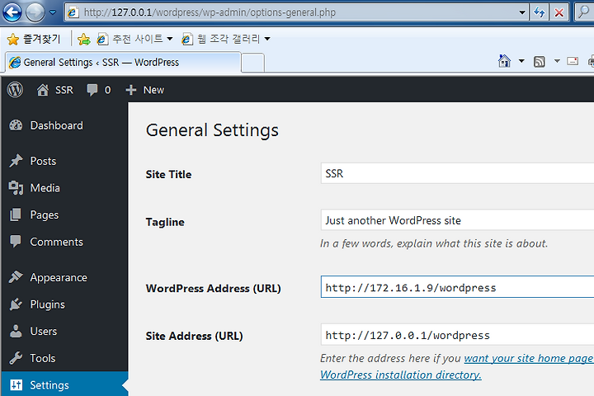This screenshot has width=594, height=396.
Task: Click the General Settings page heading
Action: [212, 130]
